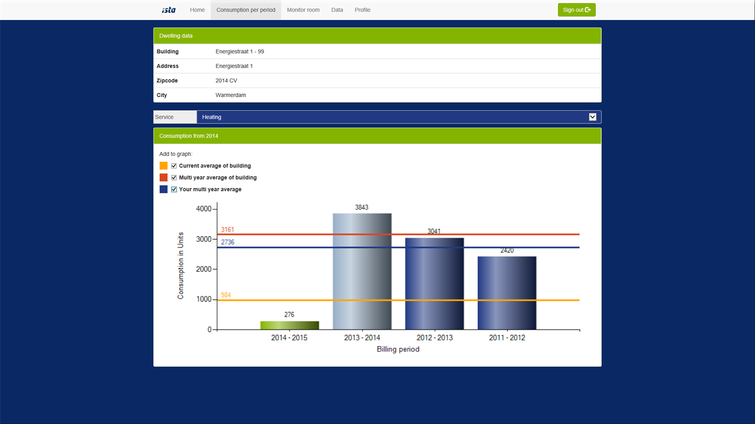Click the Your multi year average label
The height and width of the screenshot is (424, 755).
tap(210, 189)
